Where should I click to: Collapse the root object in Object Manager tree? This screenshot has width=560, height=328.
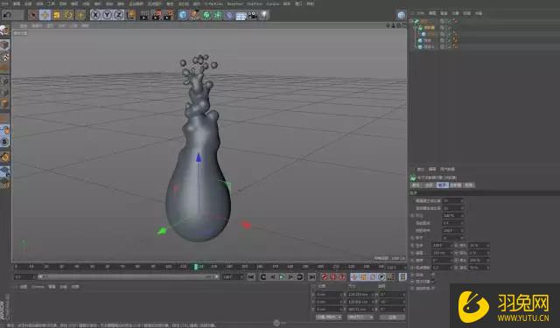(x=412, y=21)
